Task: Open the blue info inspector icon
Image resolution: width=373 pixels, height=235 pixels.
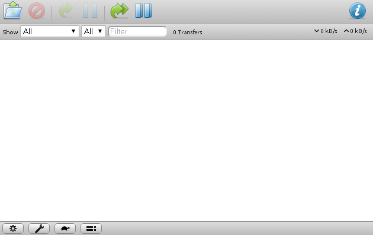Action: click(x=357, y=11)
